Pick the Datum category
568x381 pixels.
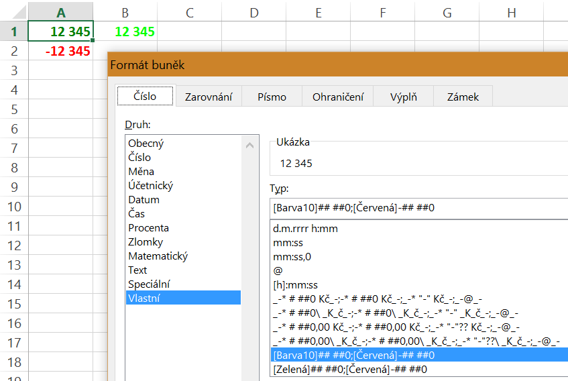144,200
